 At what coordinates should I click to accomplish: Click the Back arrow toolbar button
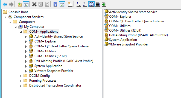tap(5, 4)
